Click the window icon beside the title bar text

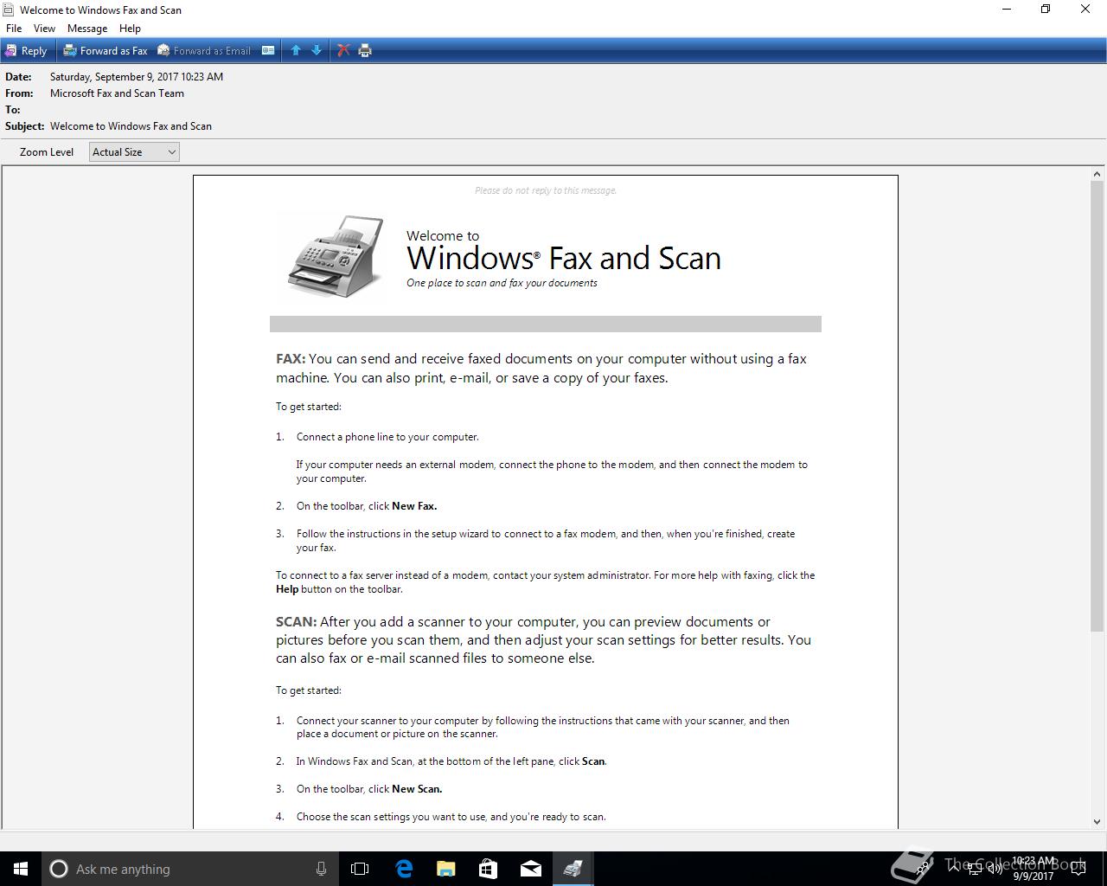pyautogui.click(x=8, y=10)
